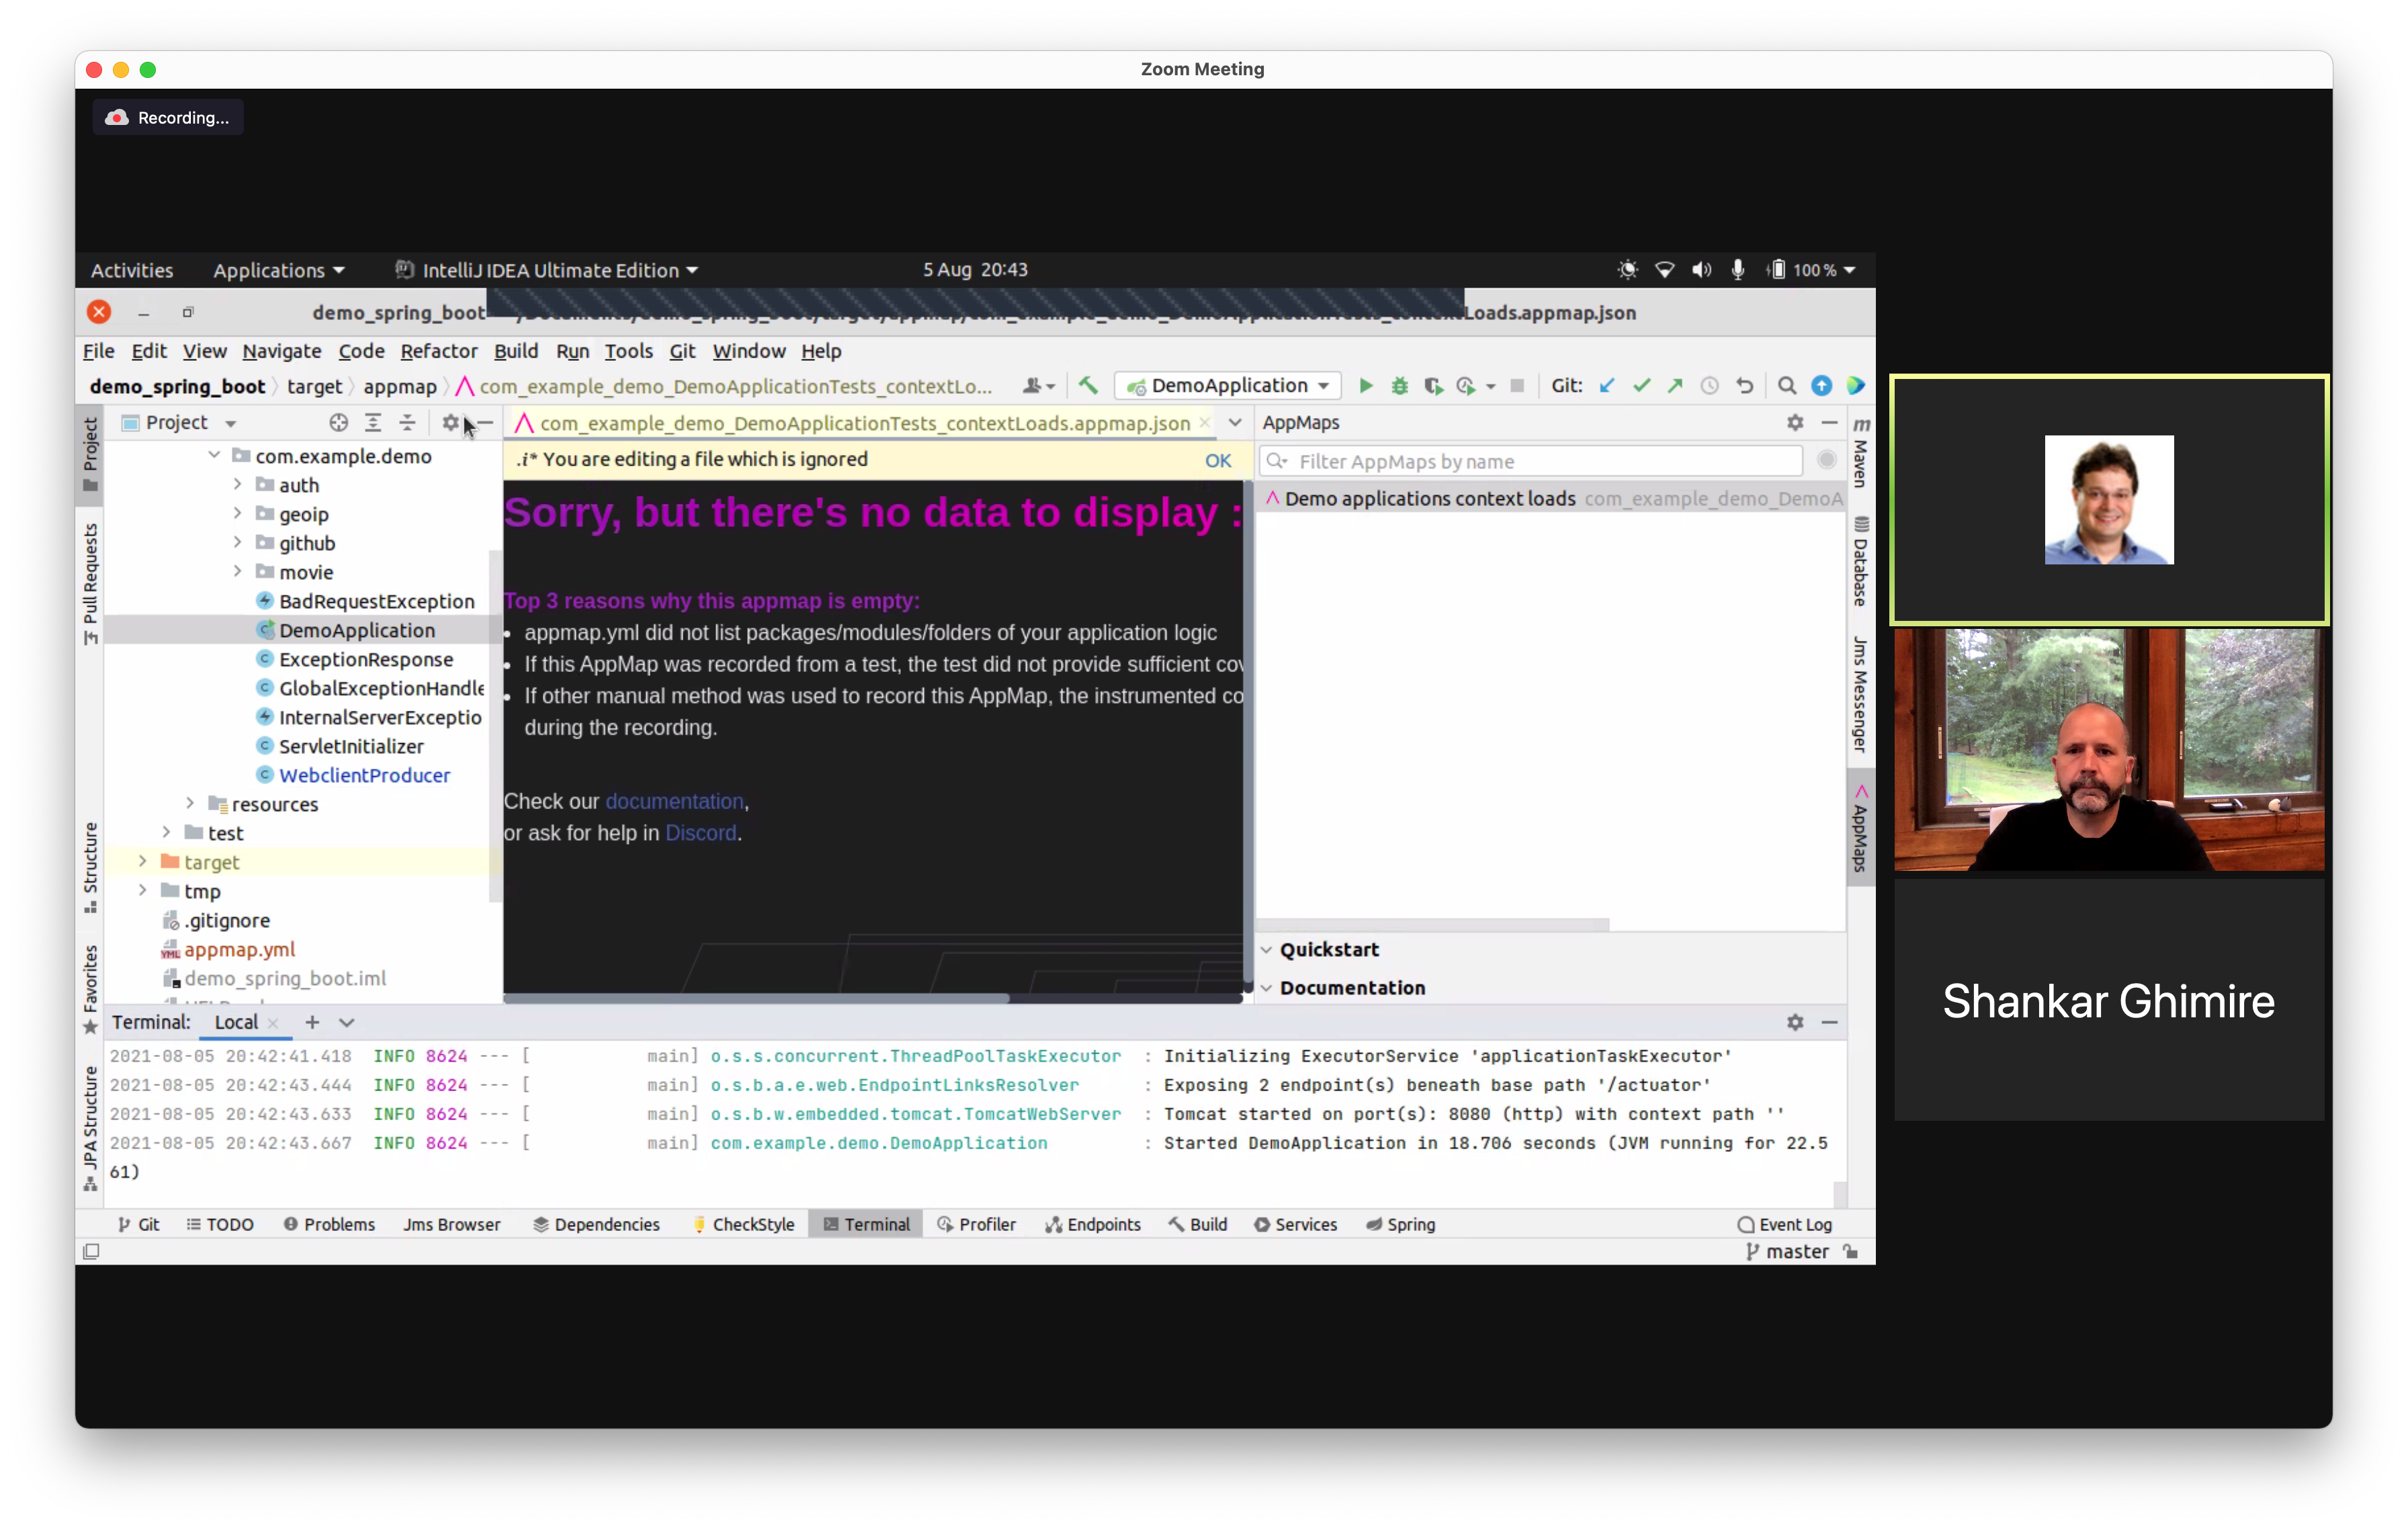Image resolution: width=2408 pixels, height=1528 pixels.
Task: Add a new Terminal session tab
Action: (312, 1022)
